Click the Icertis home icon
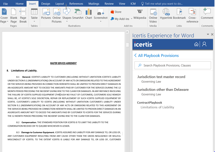 (196, 44)
